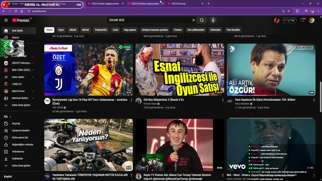
Task: Click the TRT SPOR channel avatar
Action: coord(47,101)
